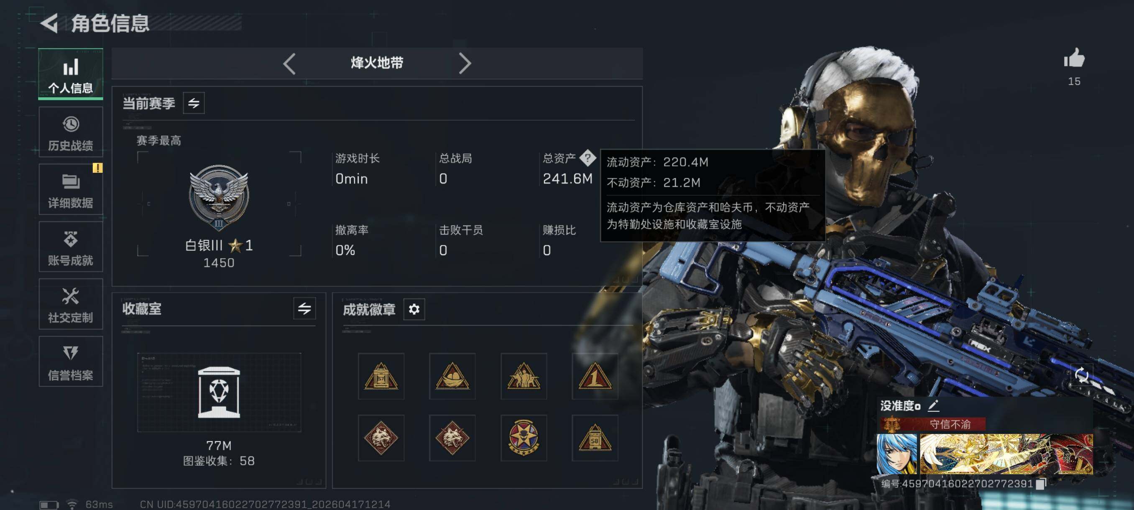Copy the player ID number
The height and width of the screenshot is (510, 1134).
click(1041, 484)
